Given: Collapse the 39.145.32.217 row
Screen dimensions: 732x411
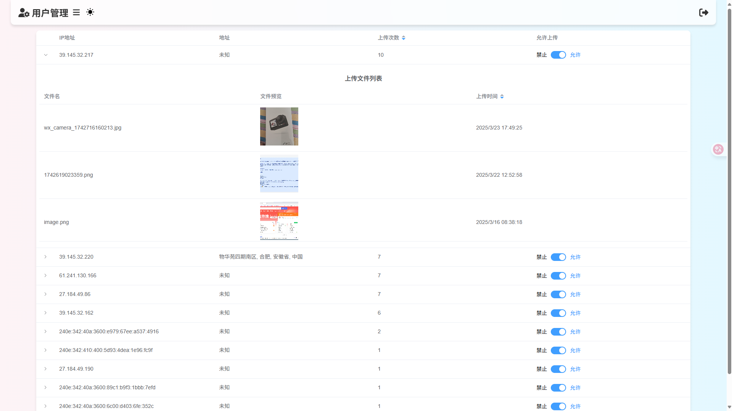Looking at the screenshot, I should [x=46, y=55].
